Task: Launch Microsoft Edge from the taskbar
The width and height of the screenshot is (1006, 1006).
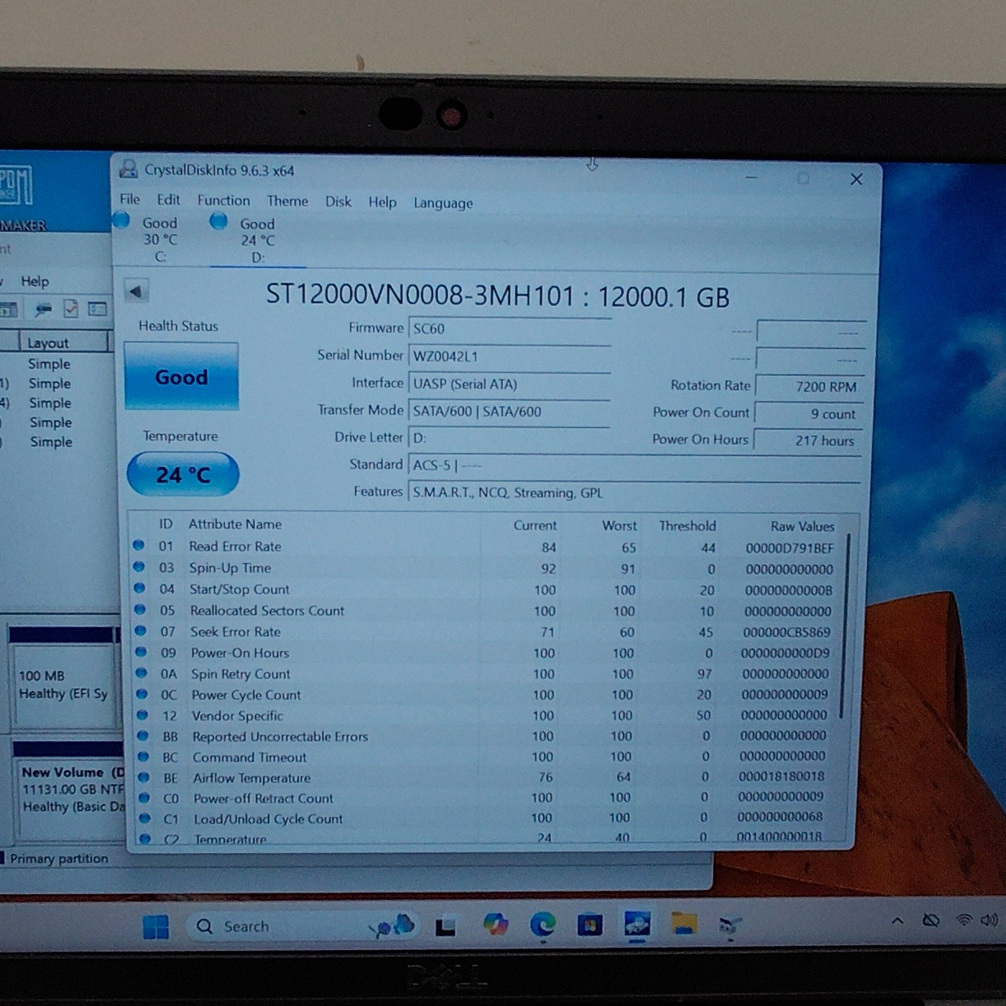Action: [x=542, y=924]
